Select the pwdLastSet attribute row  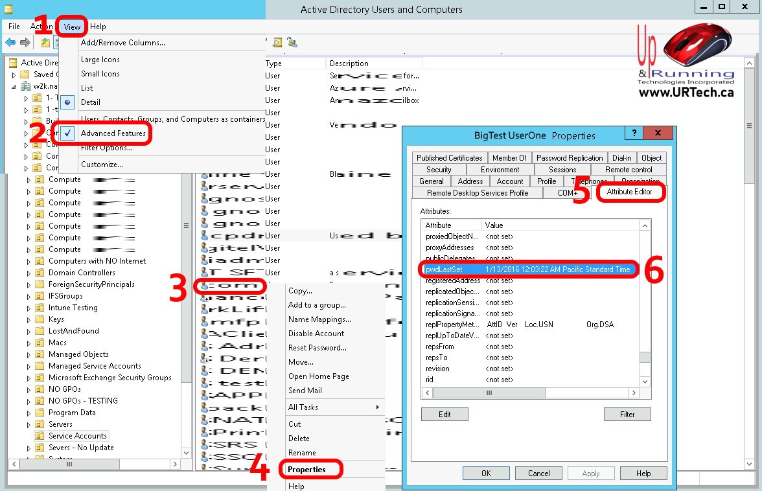(528, 269)
